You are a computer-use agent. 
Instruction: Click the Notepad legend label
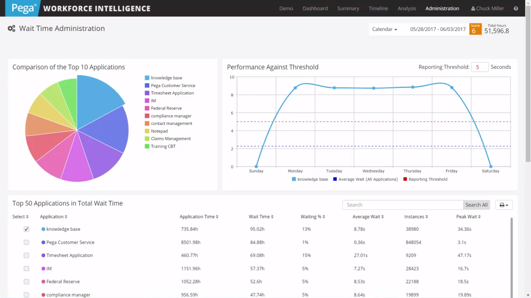pyautogui.click(x=159, y=131)
